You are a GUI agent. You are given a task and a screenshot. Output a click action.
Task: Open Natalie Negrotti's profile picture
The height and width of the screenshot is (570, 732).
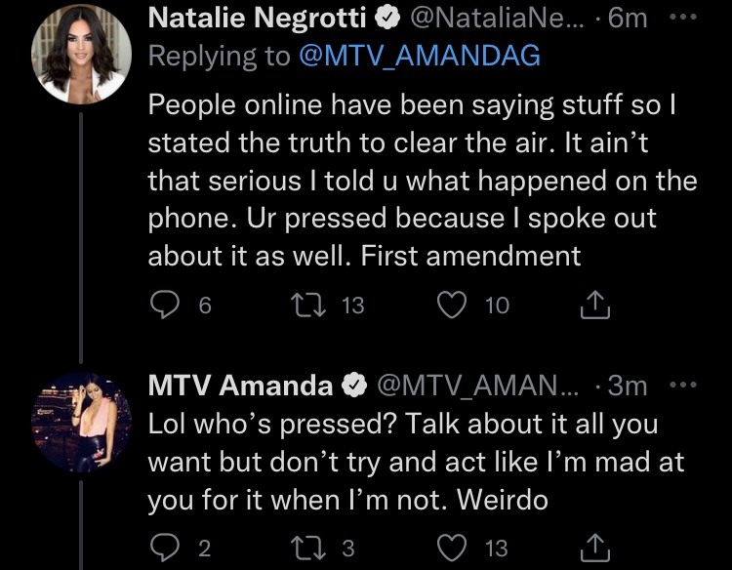81,54
